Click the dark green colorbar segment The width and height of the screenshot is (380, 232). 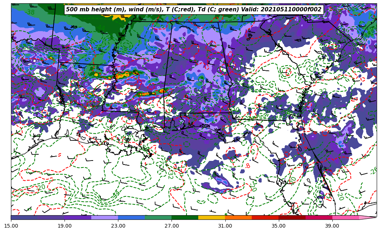click(185, 218)
